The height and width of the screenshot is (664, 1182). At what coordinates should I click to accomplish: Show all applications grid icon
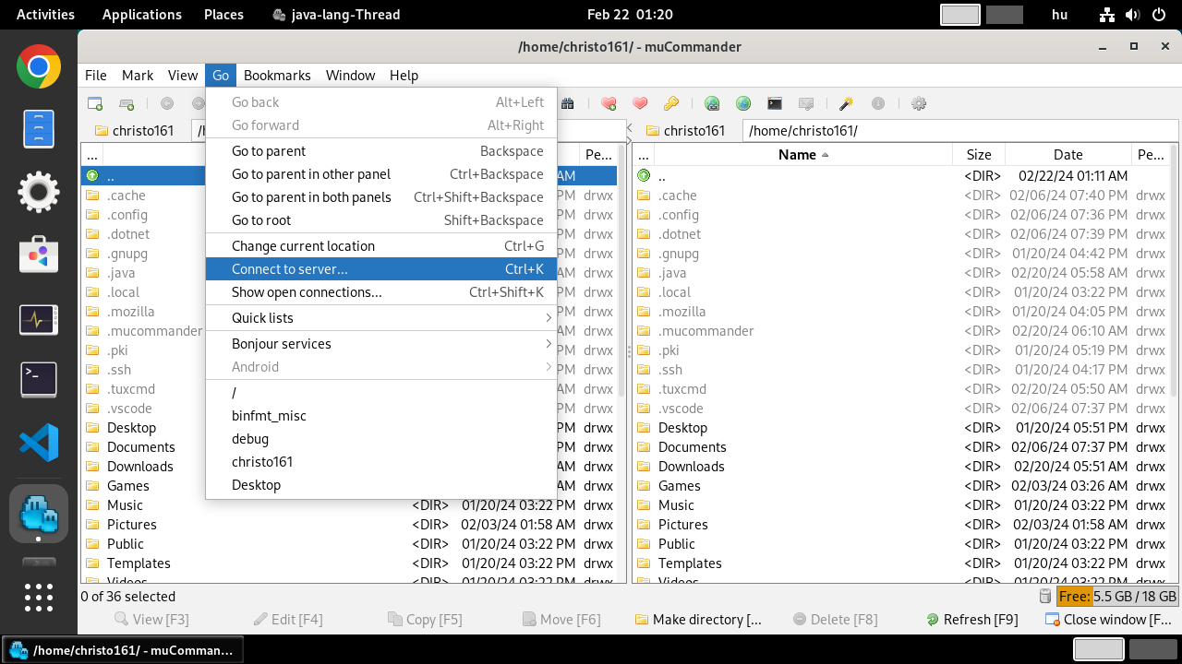click(39, 598)
